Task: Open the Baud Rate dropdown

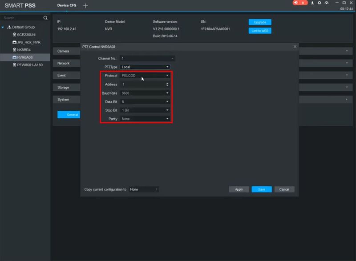Action: 145,93
